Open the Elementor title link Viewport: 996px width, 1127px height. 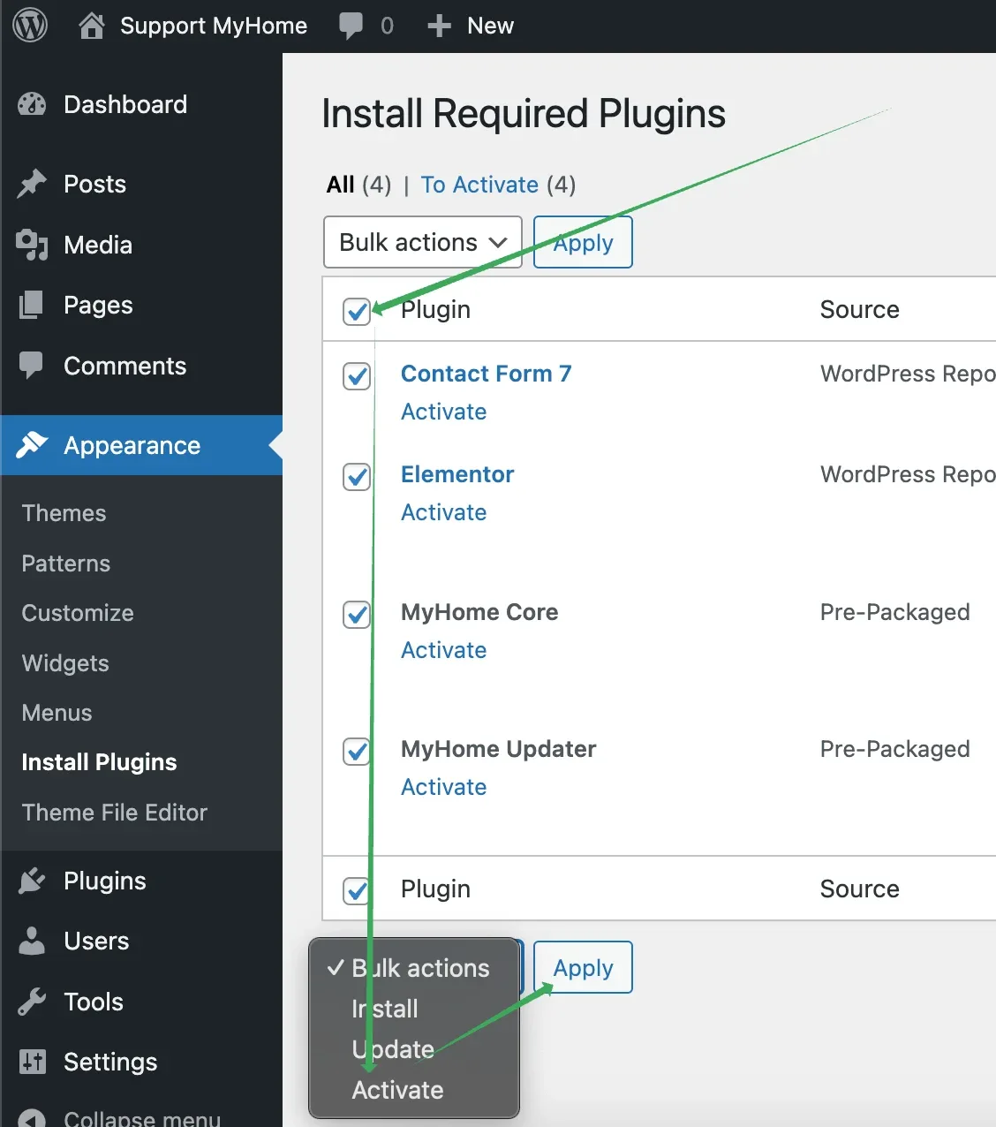click(456, 474)
